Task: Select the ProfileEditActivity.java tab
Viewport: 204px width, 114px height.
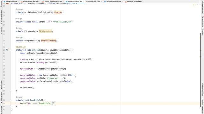Action: [x=75, y=2]
